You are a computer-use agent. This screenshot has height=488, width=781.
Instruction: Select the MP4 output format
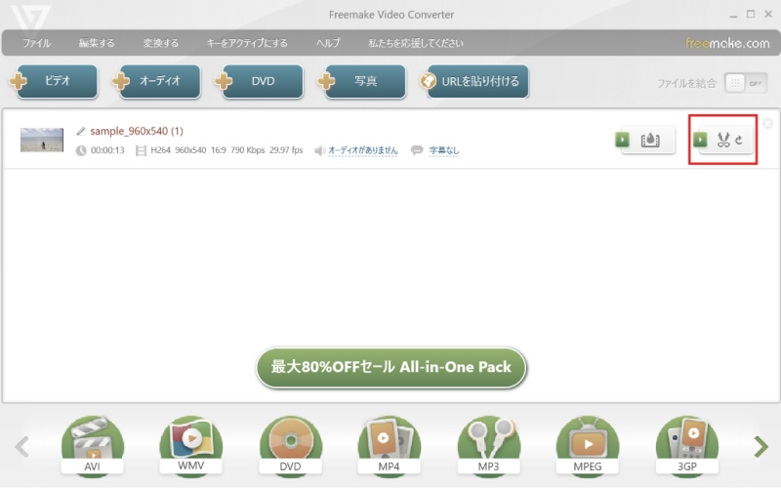click(x=389, y=446)
